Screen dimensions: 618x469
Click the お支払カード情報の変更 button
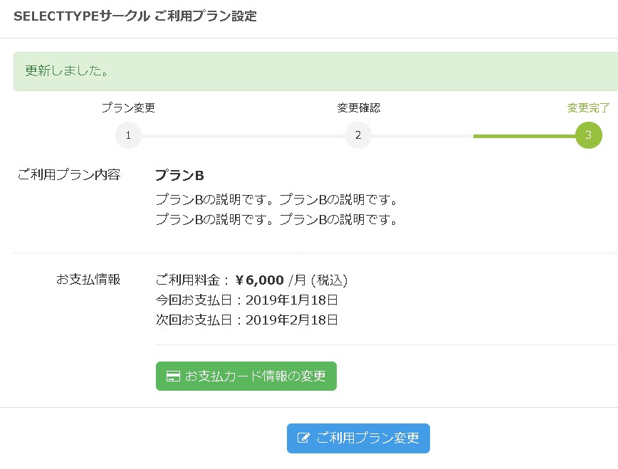click(x=246, y=376)
